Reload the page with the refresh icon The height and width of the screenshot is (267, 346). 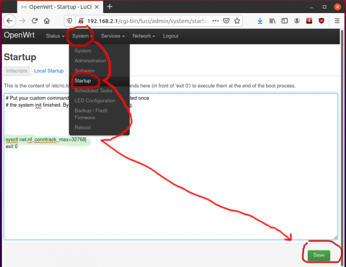coord(35,21)
